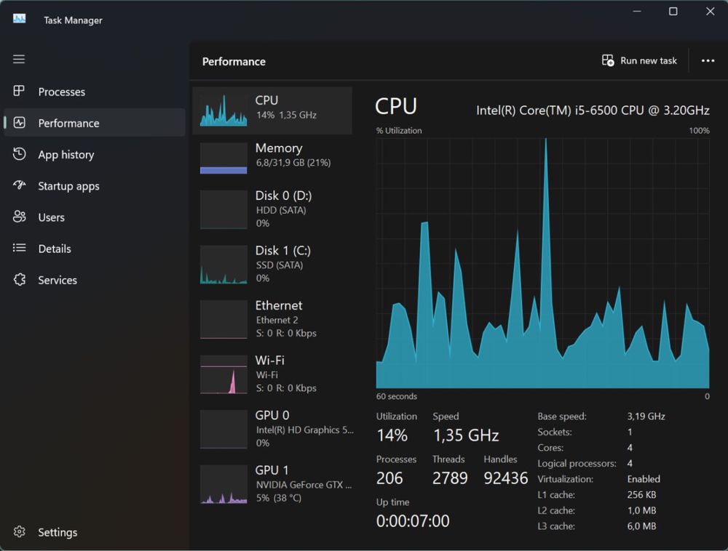Click the L2 cache value 1,0 MB
Image resolution: width=728 pixels, height=551 pixels.
[641, 510]
